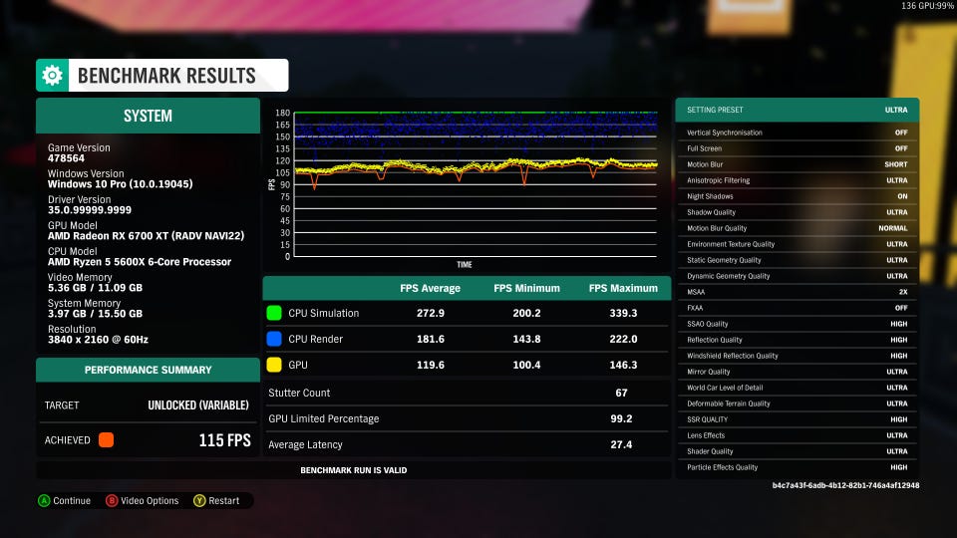Click the yellow GPU legend swatch
This screenshot has width=957, height=538.
274,365
